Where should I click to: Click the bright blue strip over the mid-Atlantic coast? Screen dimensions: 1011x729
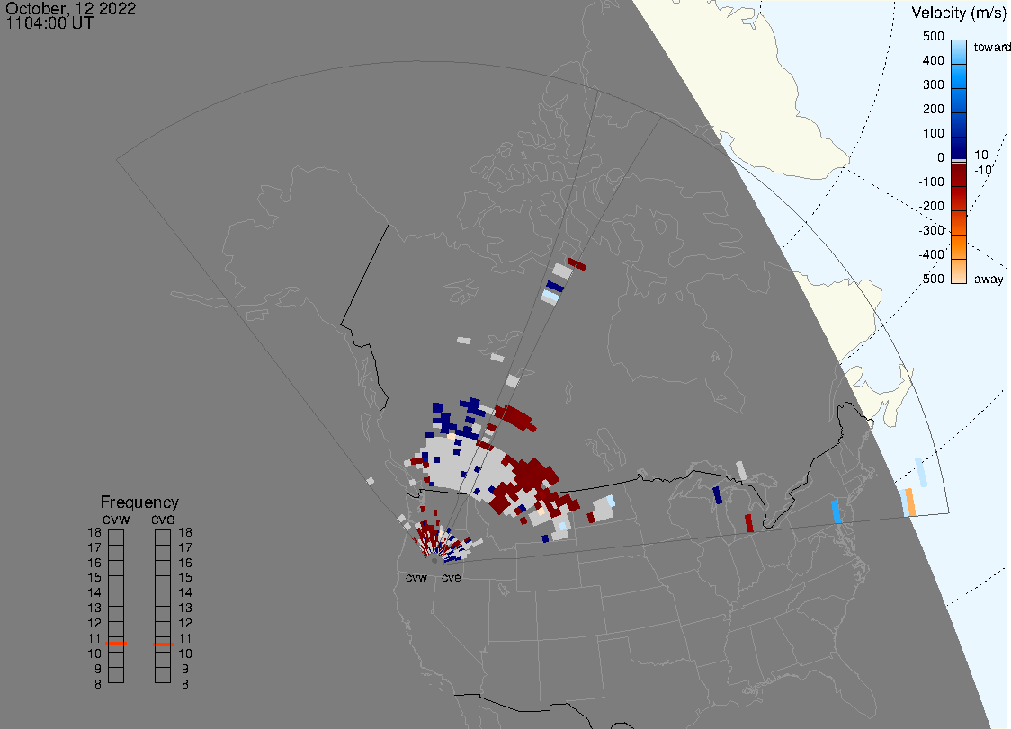coord(837,511)
